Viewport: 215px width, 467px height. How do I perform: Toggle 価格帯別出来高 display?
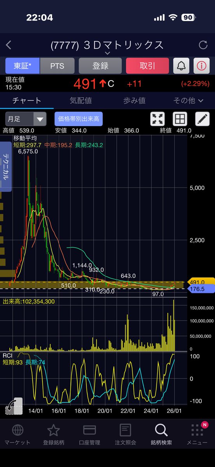(x=78, y=119)
